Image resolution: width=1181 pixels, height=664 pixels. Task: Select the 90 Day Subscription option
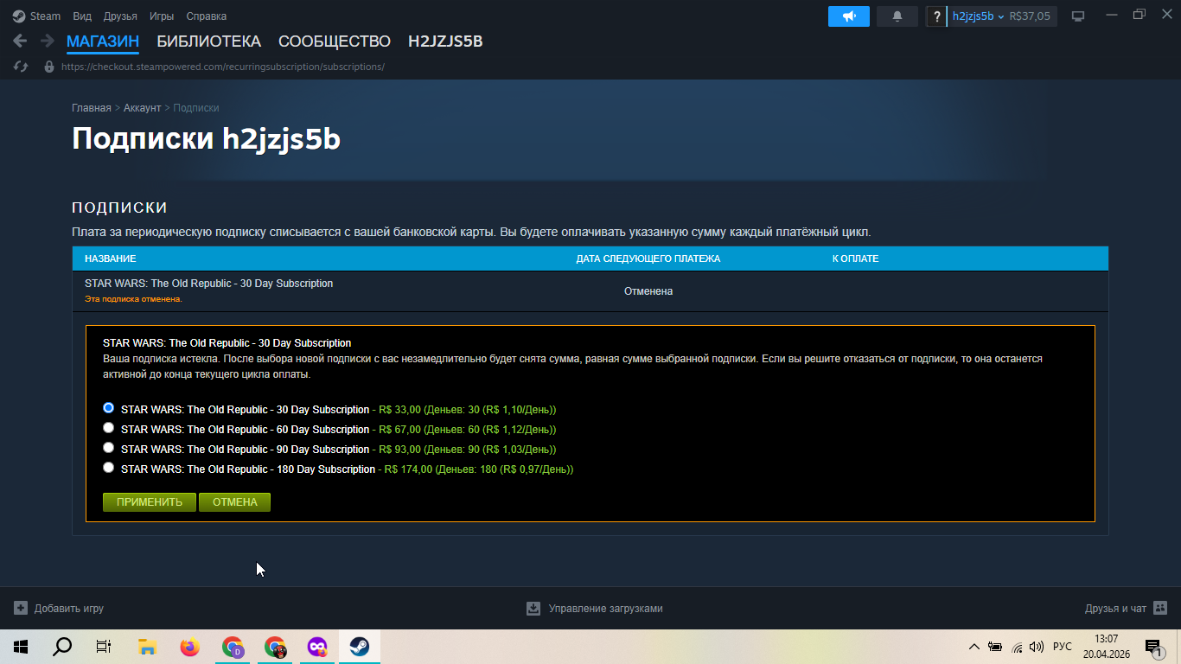pyautogui.click(x=108, y=447)
